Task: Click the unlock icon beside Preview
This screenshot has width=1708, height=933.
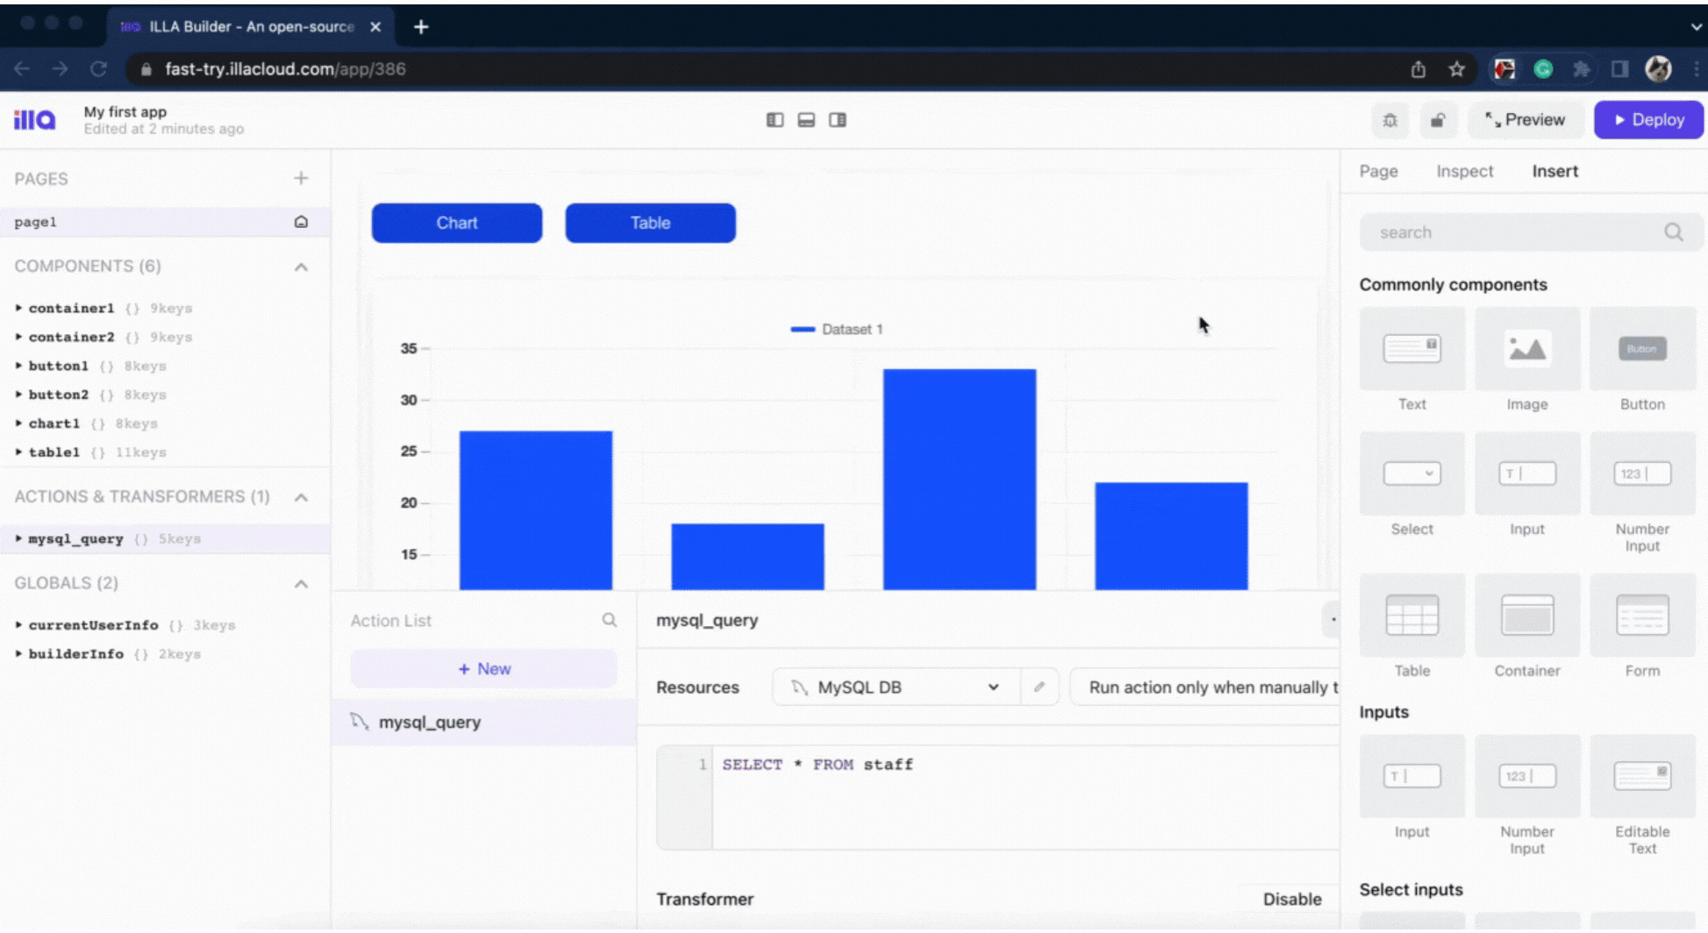Action: [x=1438, y=120]
